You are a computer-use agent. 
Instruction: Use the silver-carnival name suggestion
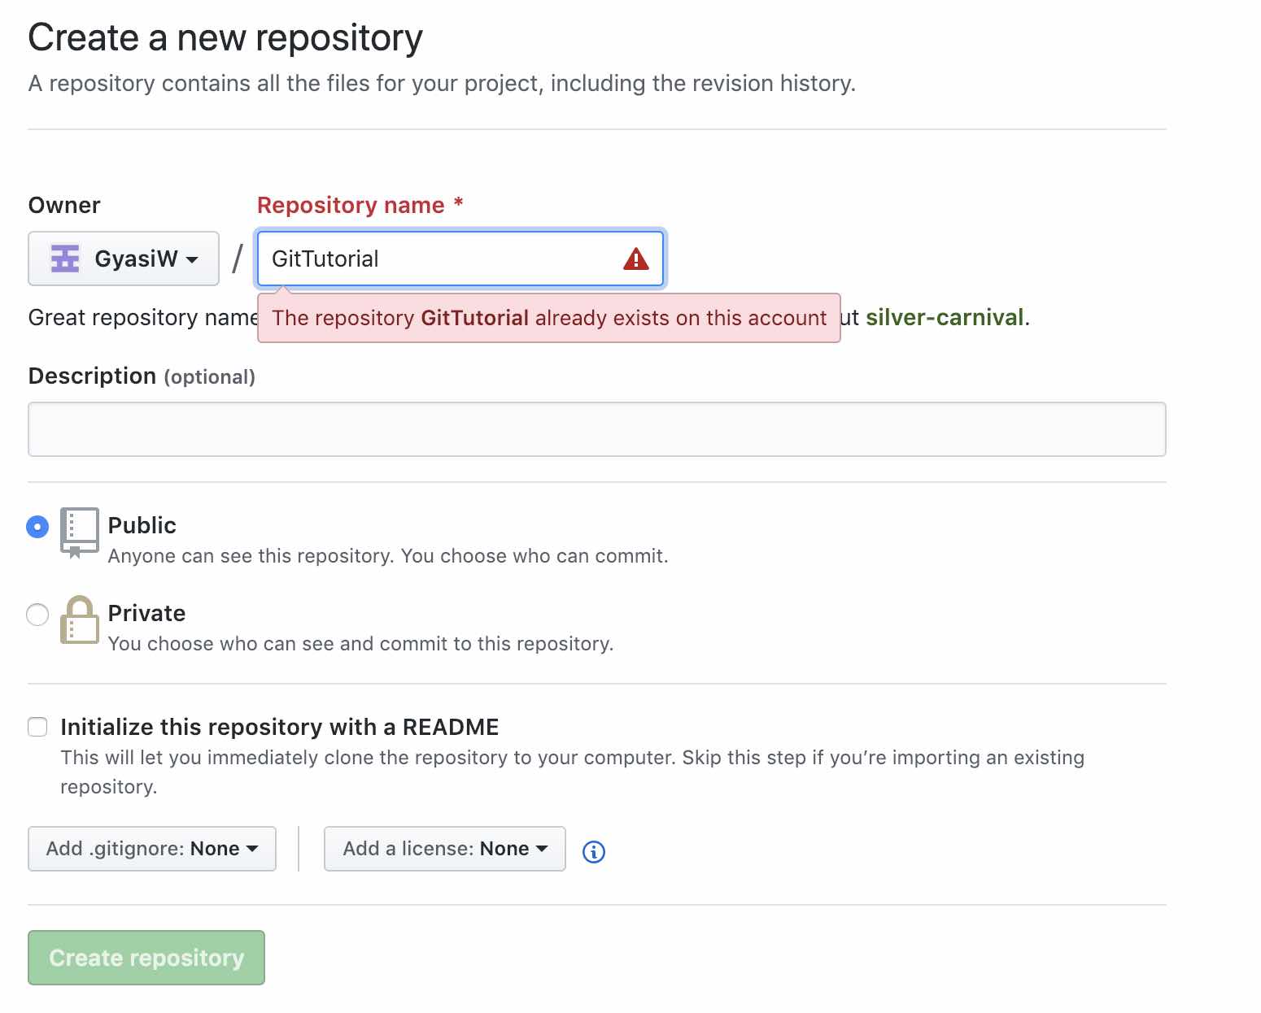click(x=944, y=317)
